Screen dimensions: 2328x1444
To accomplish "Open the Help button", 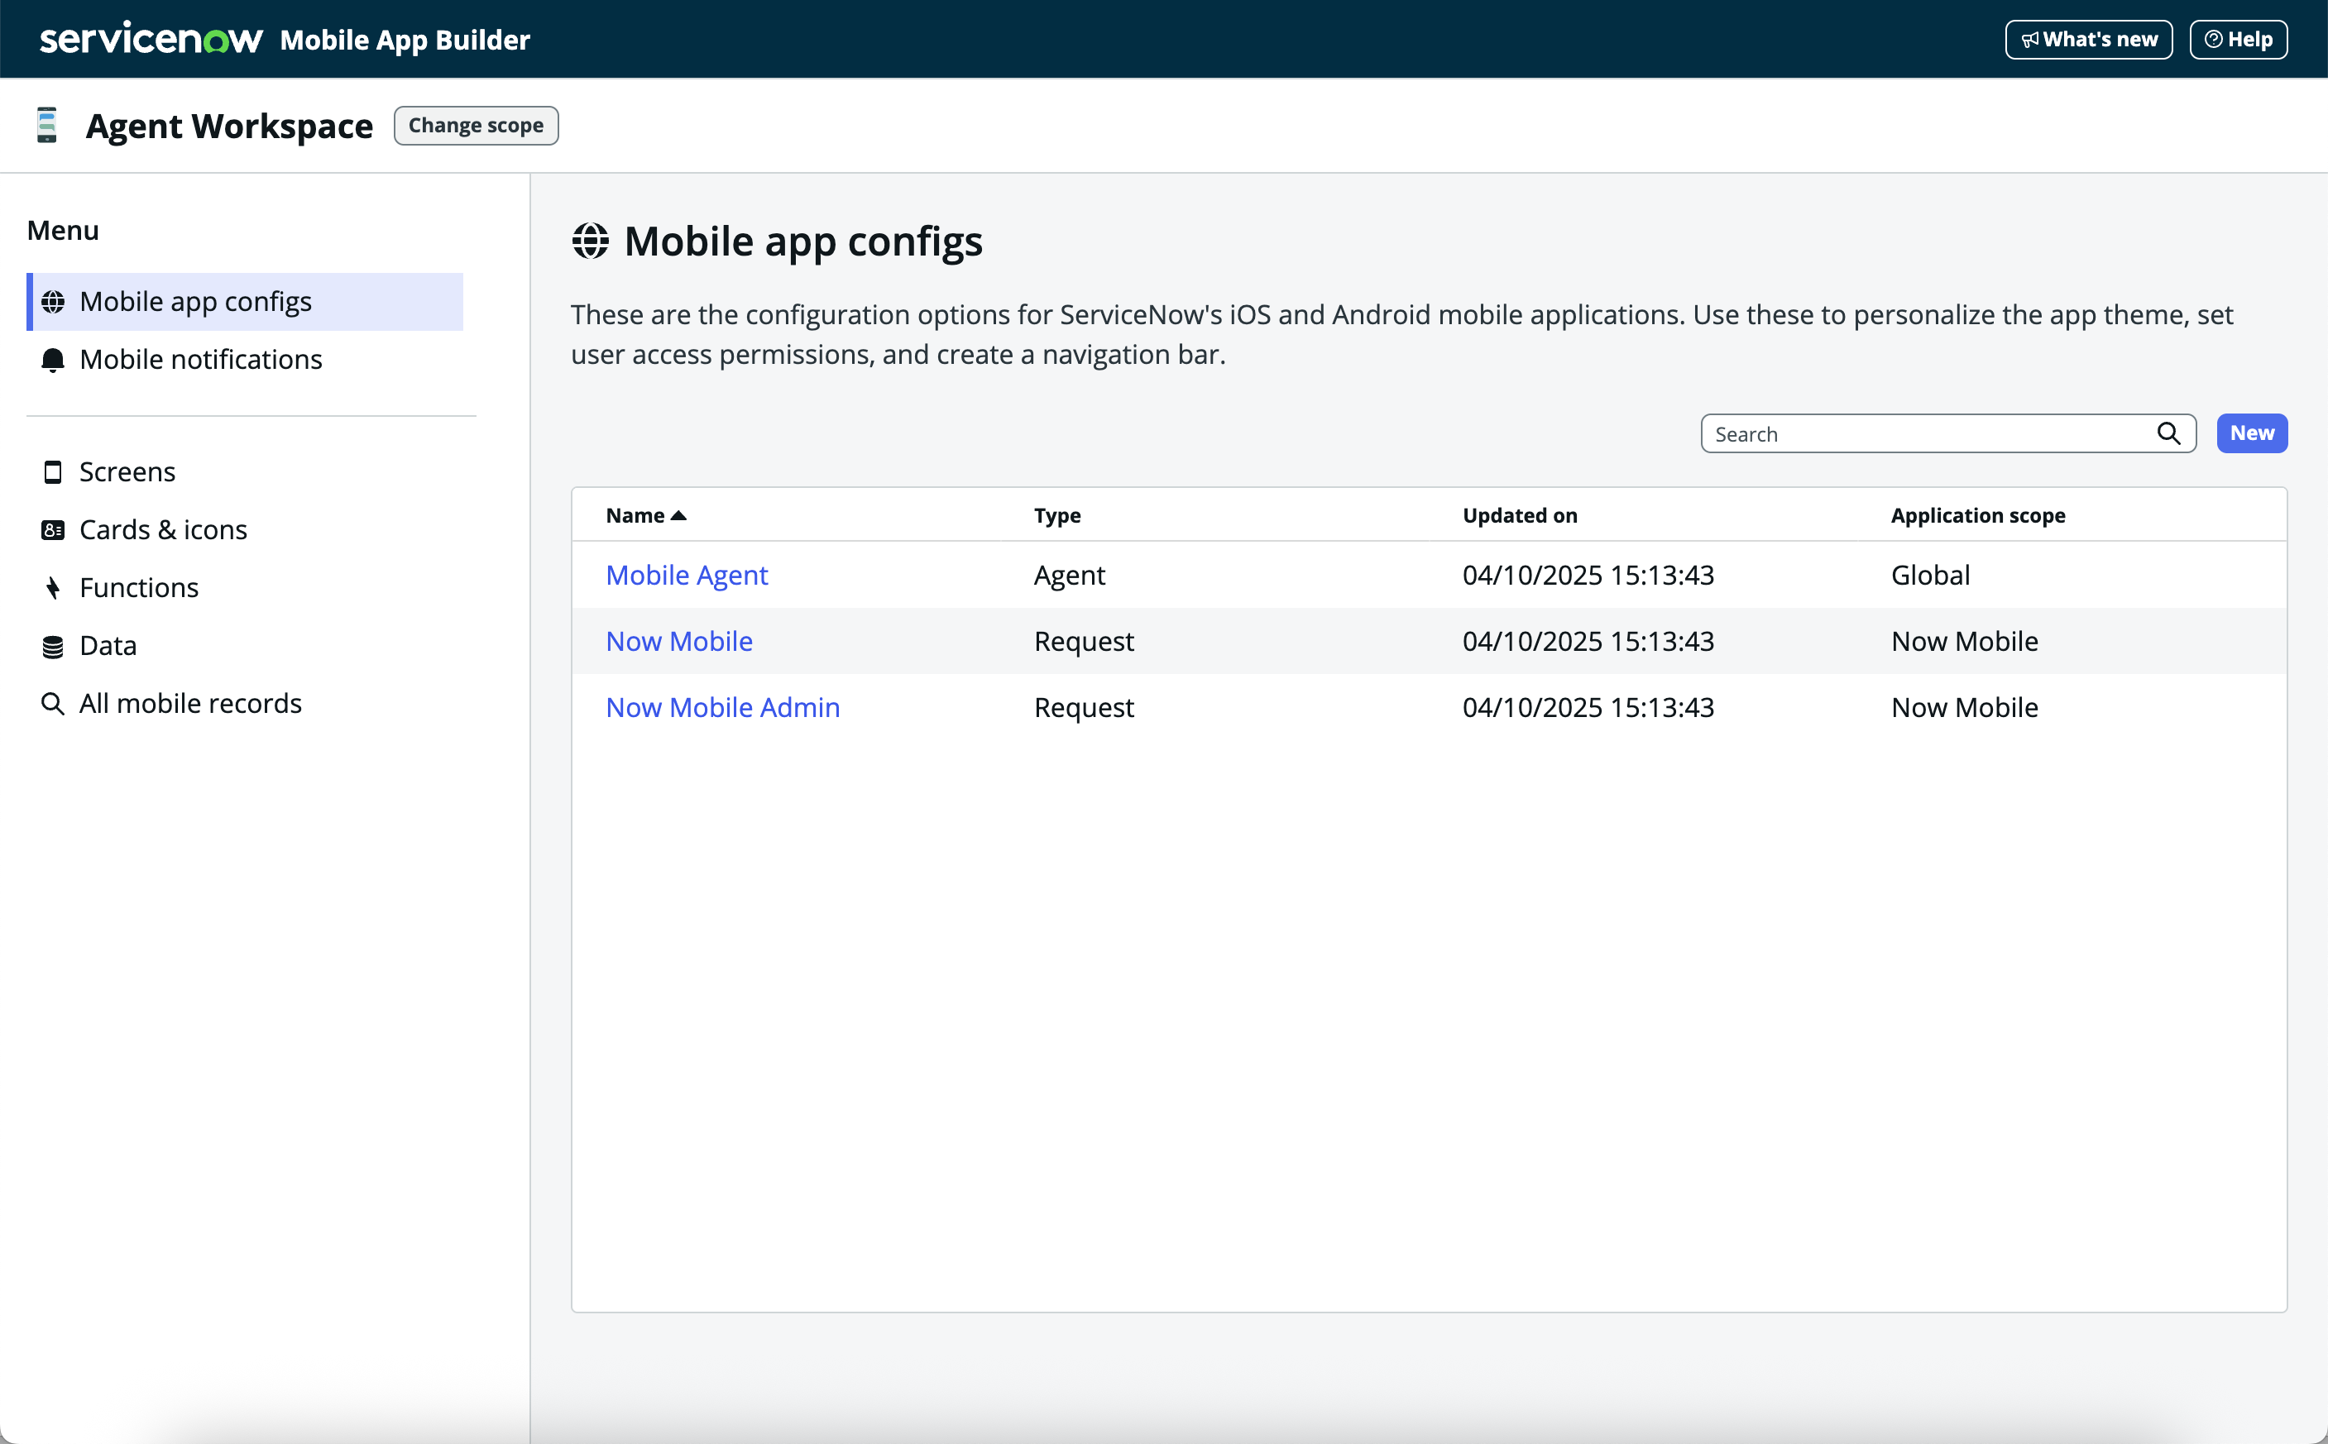I will (x=2238, y=39).
